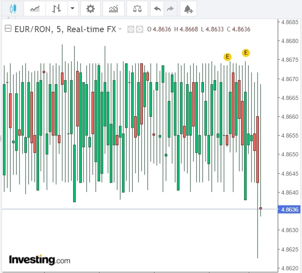Click the first yellow E event marker
302x273 pixels.
pos(228,57)
